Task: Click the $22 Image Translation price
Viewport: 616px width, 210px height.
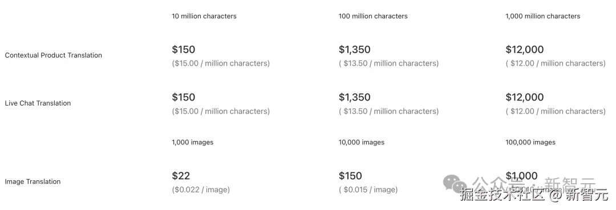Action: pos(181,176)
